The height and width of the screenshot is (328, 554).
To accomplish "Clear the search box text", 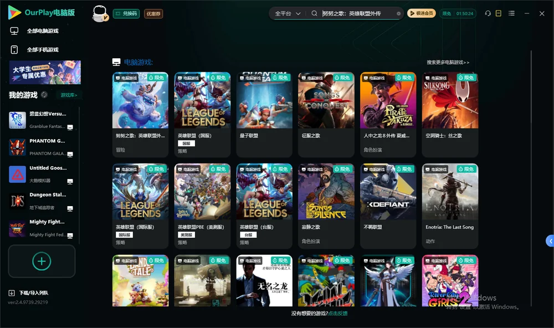I will pyautogui.click(x=398, y=14).
